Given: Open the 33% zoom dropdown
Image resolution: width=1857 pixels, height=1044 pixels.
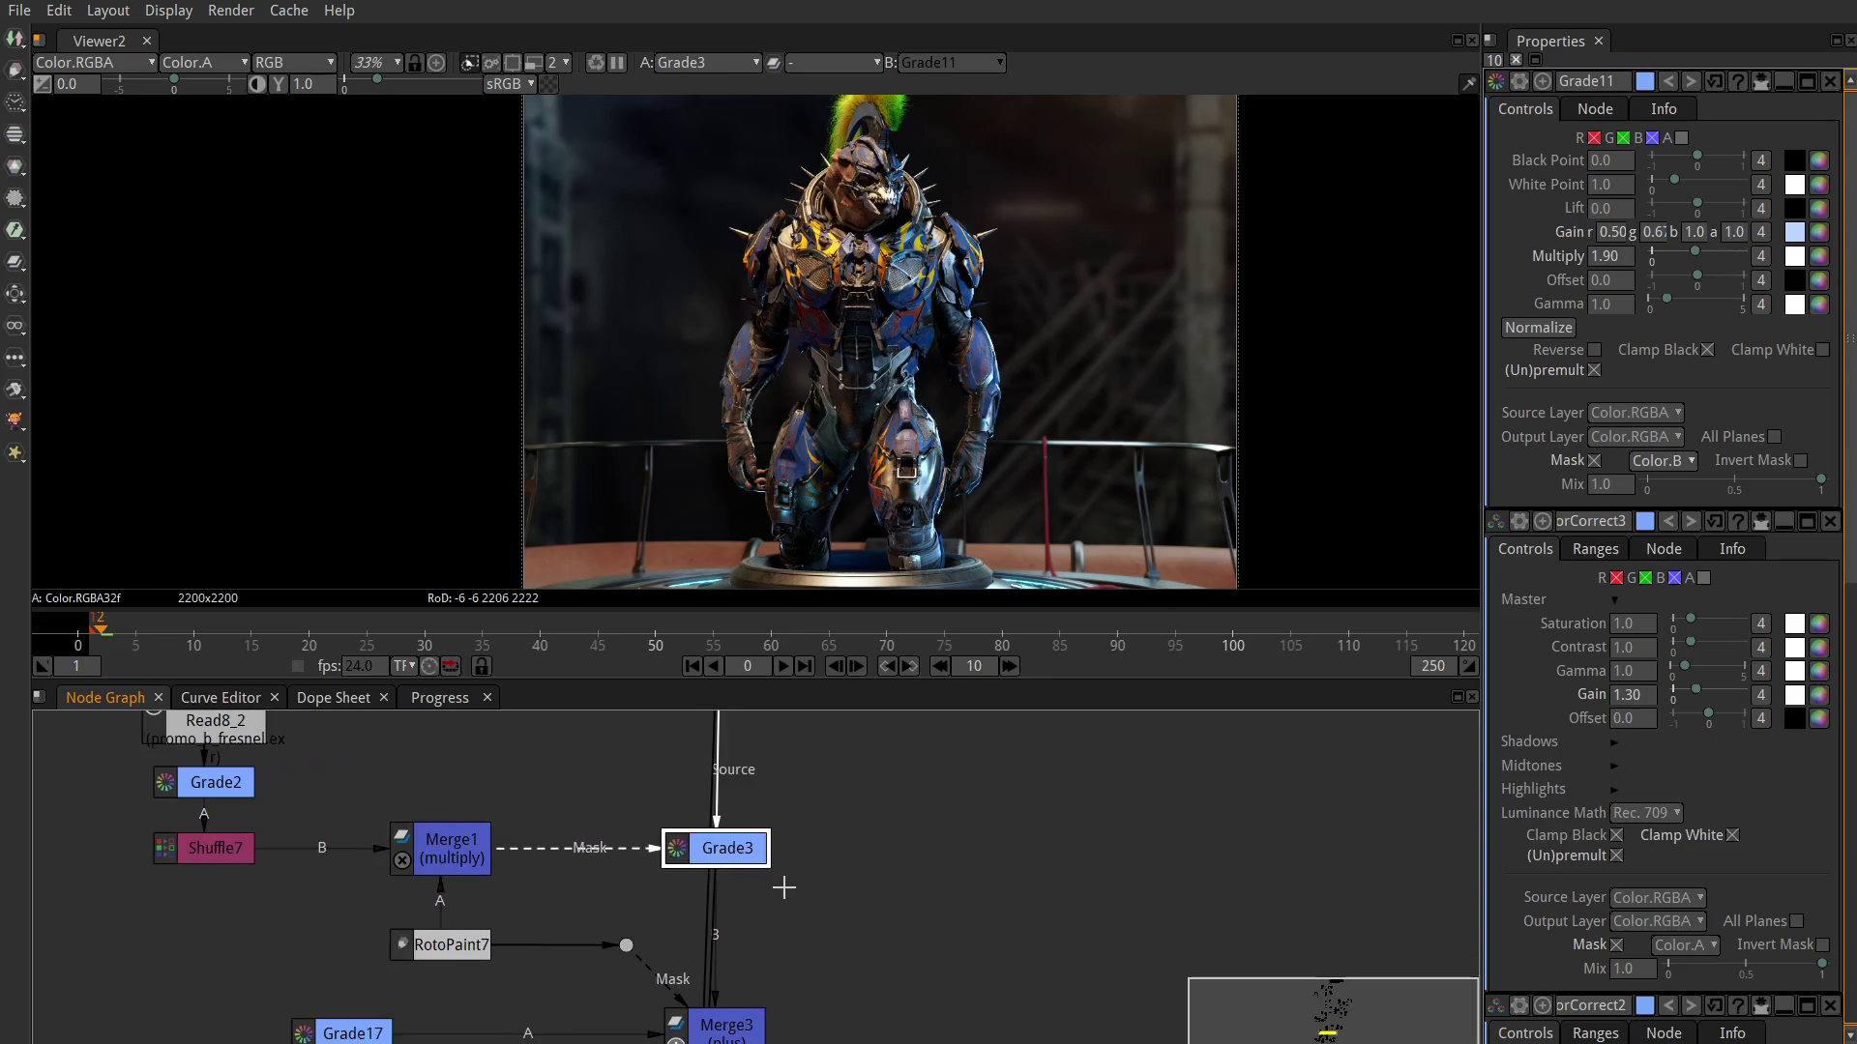Looking at the screenshot, I should (x=376, y=63).
